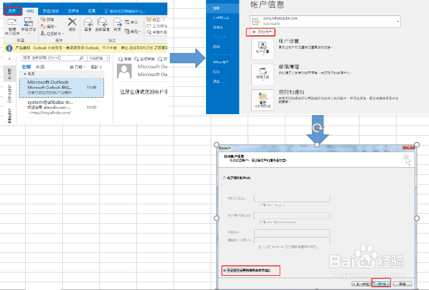
Task: Open the 文件 tab in Outlook ribbon
Action: click(x=12, y=11)
